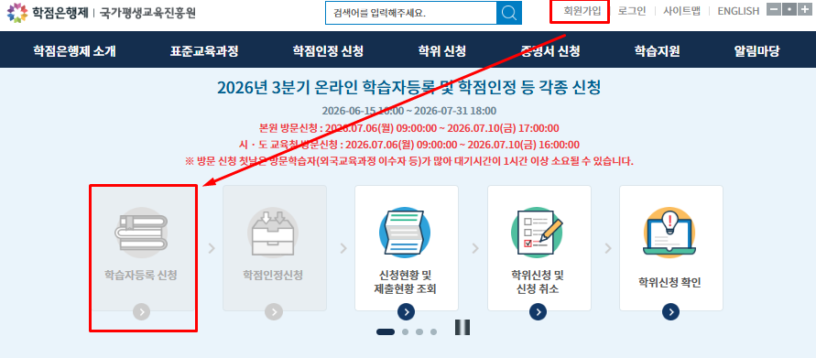Open the 알림마당 menu
Viewport: 816px width, 358px height.
[x=757, y=50]
